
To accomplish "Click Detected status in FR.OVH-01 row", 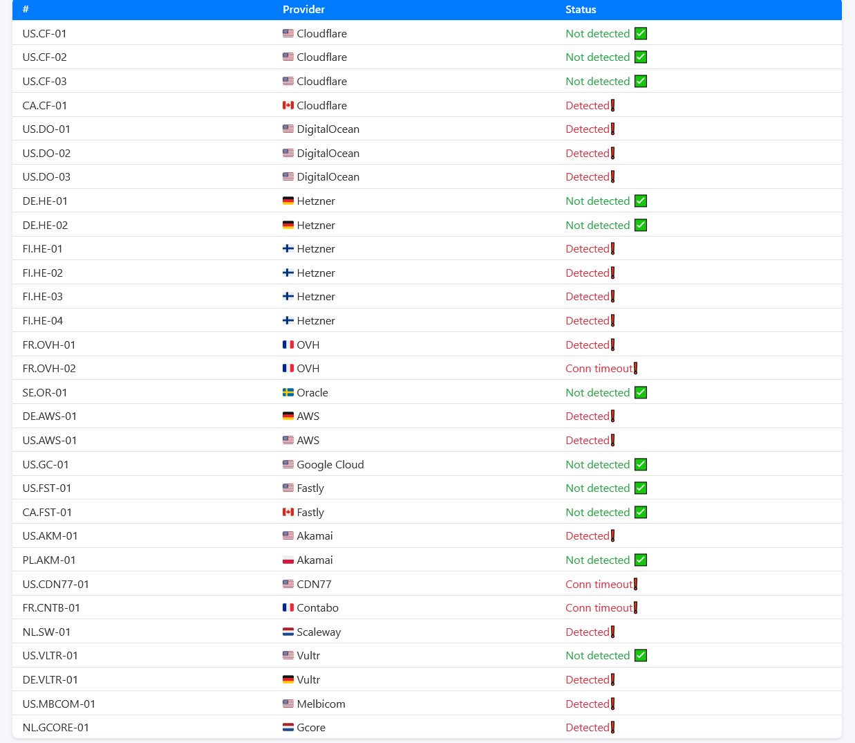I will [588, 345].
